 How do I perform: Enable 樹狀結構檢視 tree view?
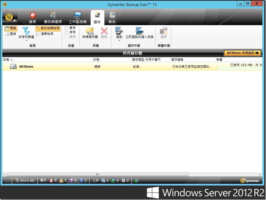[48, 28]
